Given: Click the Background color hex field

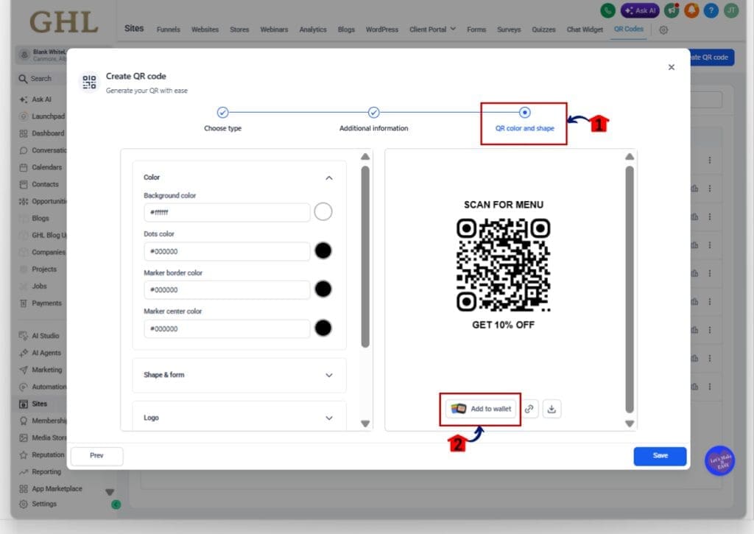Looking at the screenshot, I should pyautogui.click(x=227, y=212).
